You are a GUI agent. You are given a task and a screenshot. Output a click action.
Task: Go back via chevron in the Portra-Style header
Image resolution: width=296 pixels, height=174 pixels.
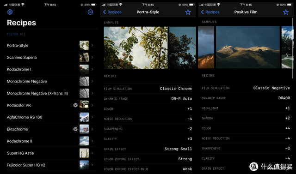click(105, 12)
